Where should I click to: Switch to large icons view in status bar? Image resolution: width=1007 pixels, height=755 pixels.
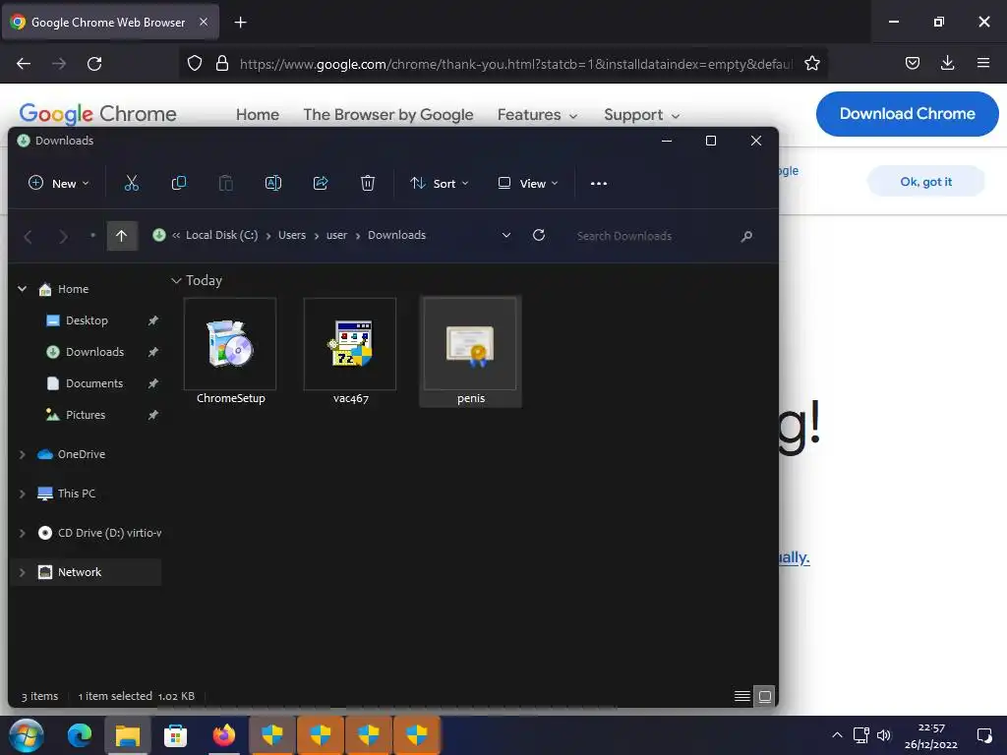coord(765,696)
